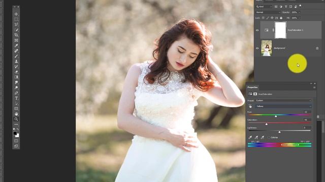Click the background color swatch
Screen dimensions: 325x182
tap(18, 136)
